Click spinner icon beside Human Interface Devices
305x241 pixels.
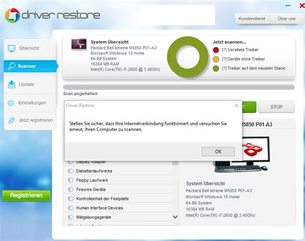pyautogui.click(x=71, y=208)
